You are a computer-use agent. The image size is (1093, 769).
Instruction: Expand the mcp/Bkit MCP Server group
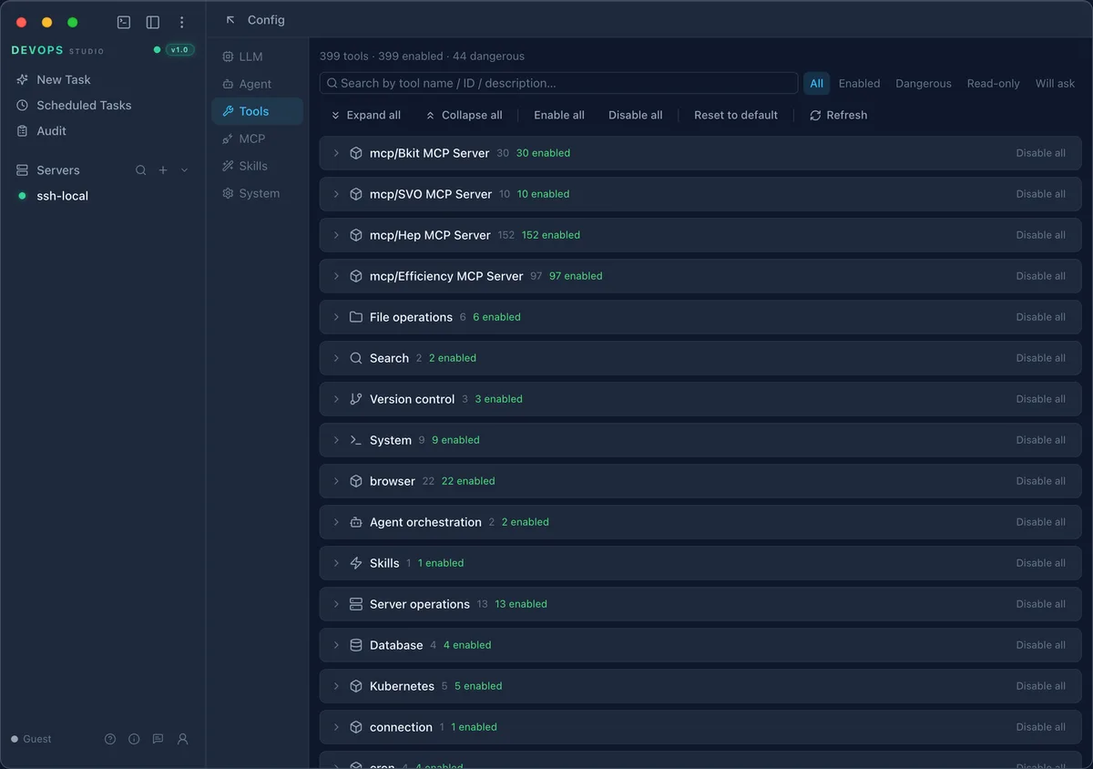[336, 153]
